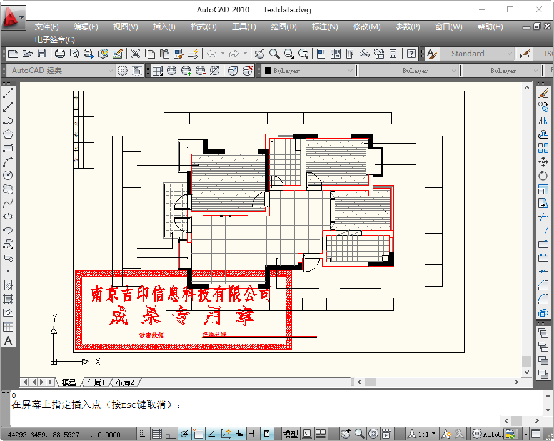Screen dimensions: 554x441
Task: Click the New drawing icon in toolbar
Action: 13,54
